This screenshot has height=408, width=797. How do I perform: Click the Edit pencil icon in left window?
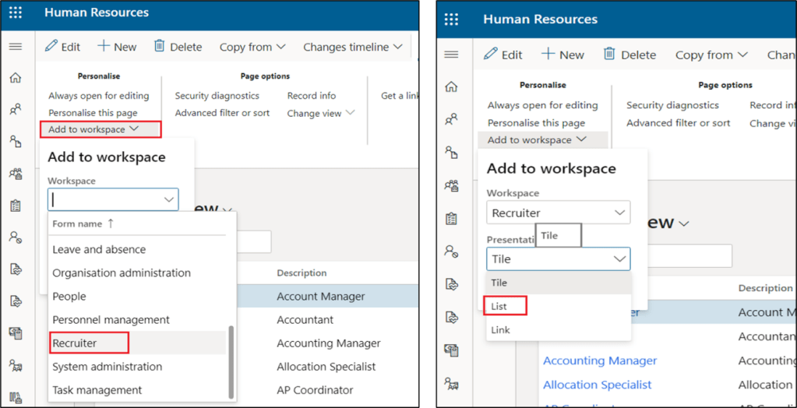51,47
